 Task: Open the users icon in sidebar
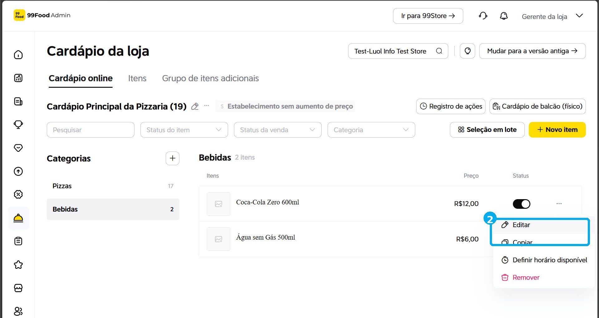(18, 311)
